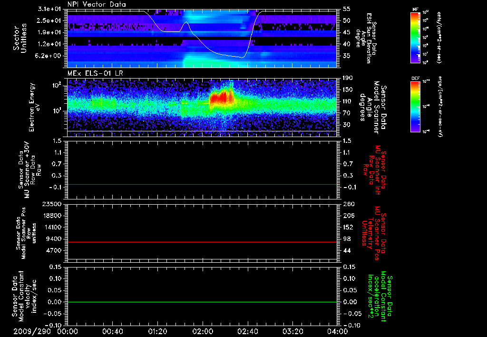Click the '206' telemetry tick label

click(x=348, y=216)
